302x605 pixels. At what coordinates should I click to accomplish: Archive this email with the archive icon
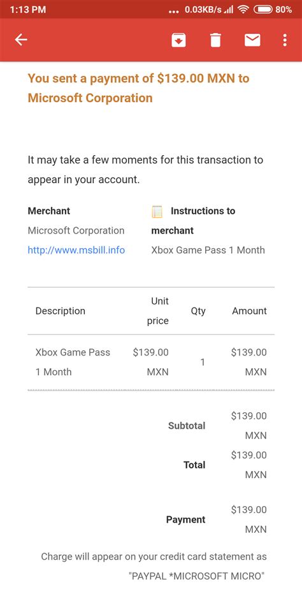(x=179, y=40)
